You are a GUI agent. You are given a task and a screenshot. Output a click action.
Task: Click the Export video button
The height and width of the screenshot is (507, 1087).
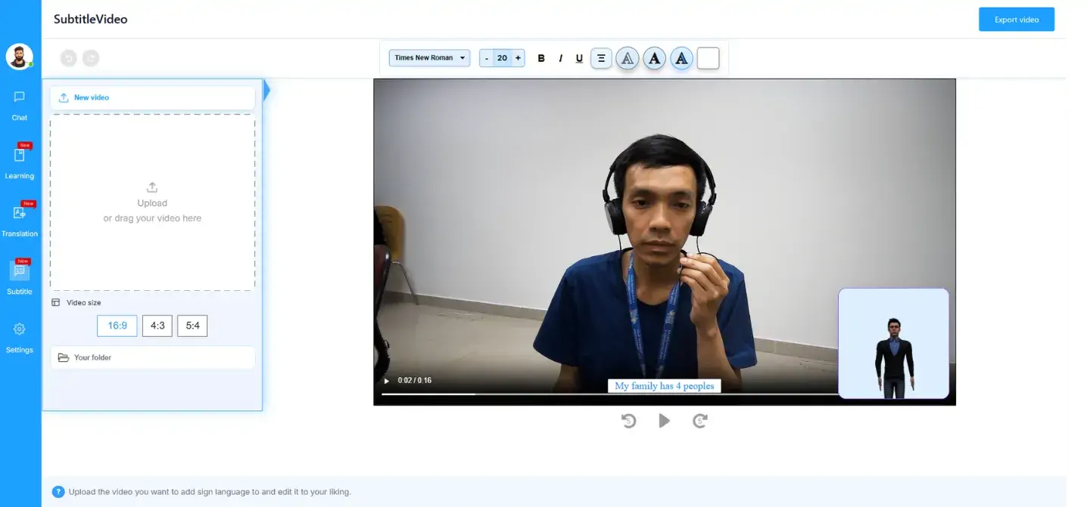click(1017, 20)
